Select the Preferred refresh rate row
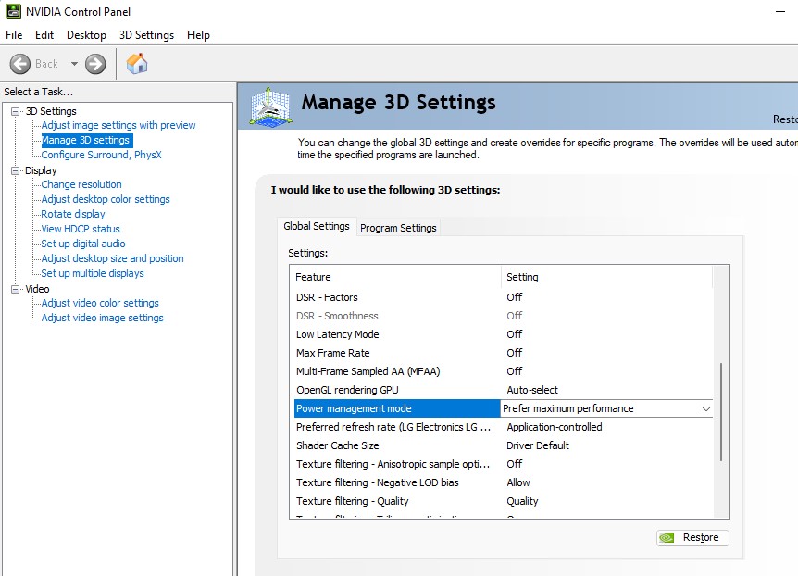798x576 pixels. coord(504,427)
